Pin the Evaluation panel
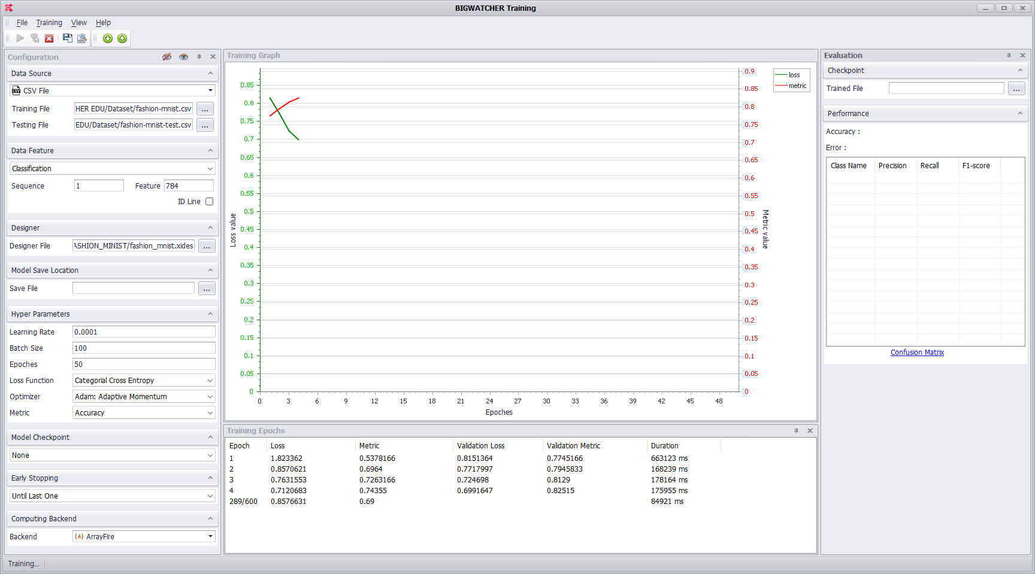 point(1009,56)
